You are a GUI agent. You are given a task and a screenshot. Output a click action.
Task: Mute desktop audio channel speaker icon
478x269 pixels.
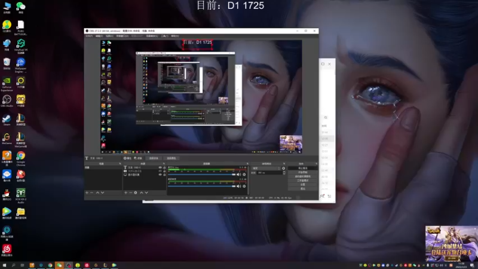pos(238,186)
